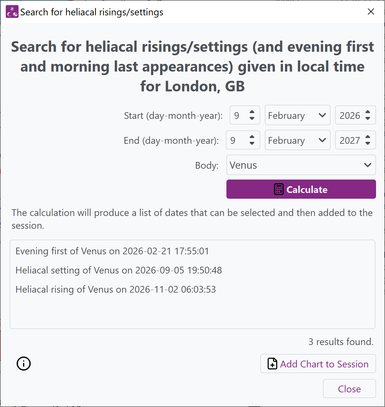Select the Heliacal setting of Venus result
This screenshot has width=385, height=407.
(x=119, y=270)
